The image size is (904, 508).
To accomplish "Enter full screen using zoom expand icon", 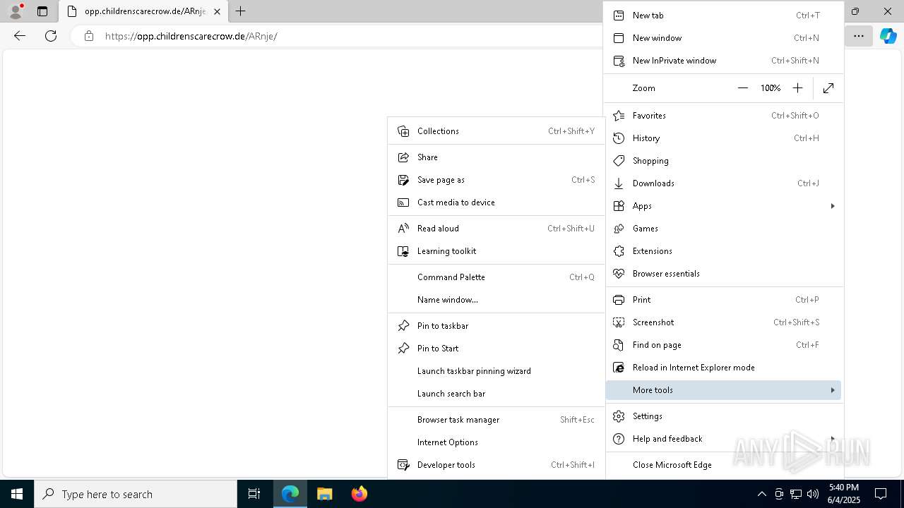I will [x=828, y=88].
